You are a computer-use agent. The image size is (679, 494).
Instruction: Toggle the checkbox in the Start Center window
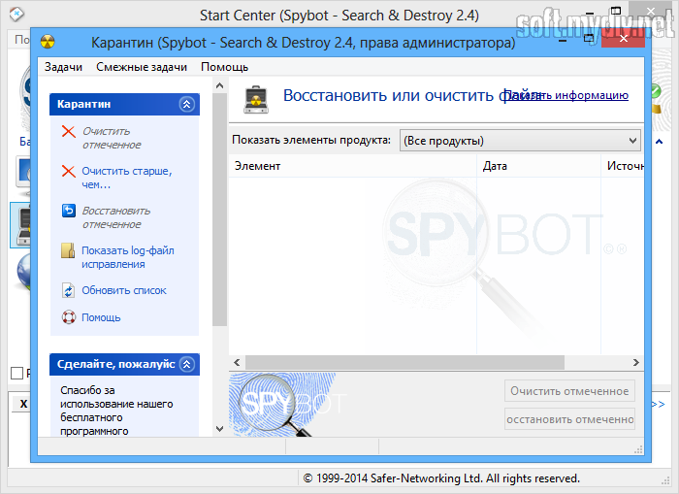pyautogui.click(x=16, y=373)
